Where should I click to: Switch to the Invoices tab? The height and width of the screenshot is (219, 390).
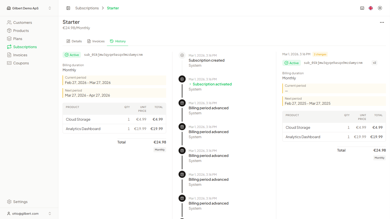[x=96, y=41]
